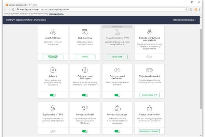Close the Centrum bezpieczeństwa tab
Image resolution: width=205 pixels, height=137 pixels.
(30, 5)
